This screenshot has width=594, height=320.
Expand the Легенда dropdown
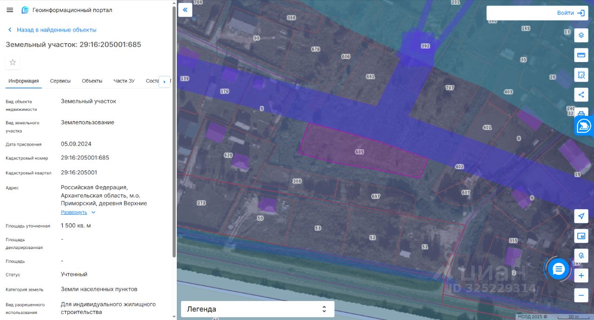pos(257,309)
